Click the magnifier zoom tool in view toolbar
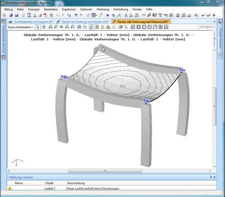225x197 pixels. click(x=56, y=27)
